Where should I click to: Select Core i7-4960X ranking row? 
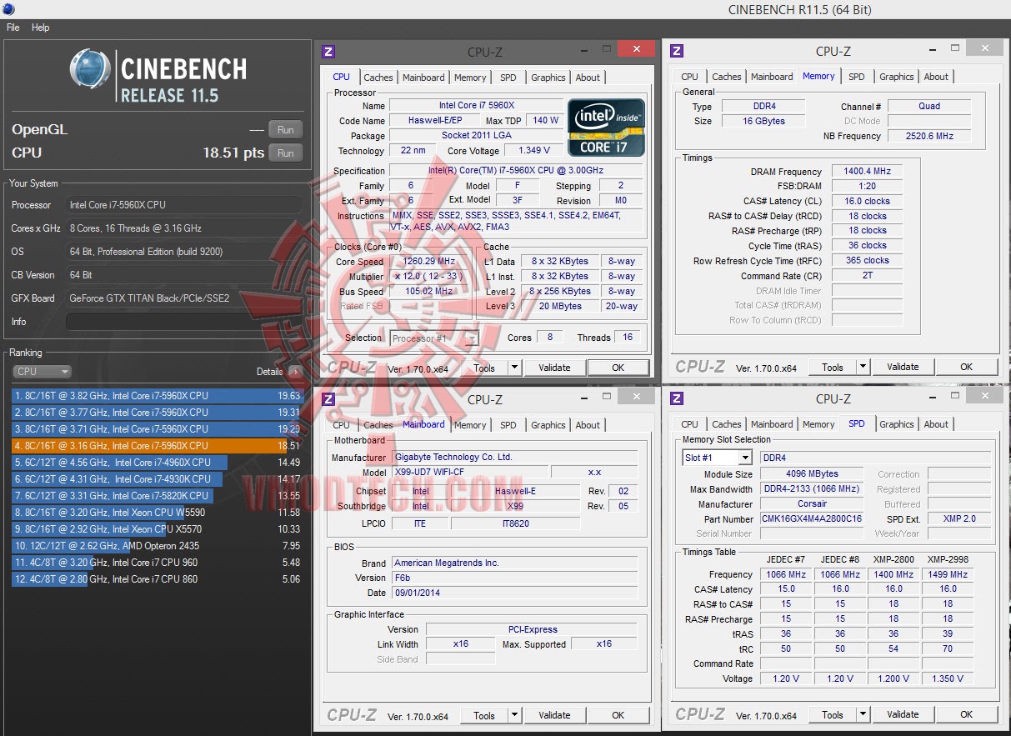click(157, 463)
